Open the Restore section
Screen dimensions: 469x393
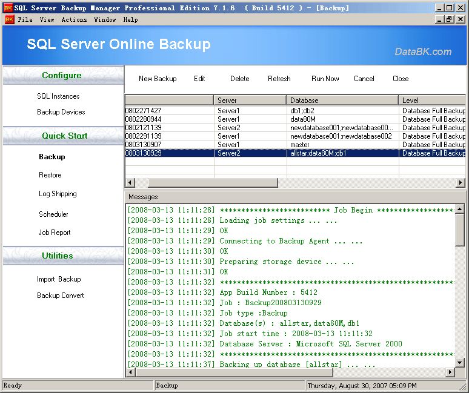coord(50,175)
